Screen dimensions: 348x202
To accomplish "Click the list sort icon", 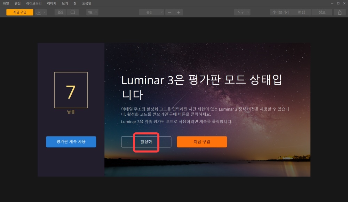I will pos(90,13).
